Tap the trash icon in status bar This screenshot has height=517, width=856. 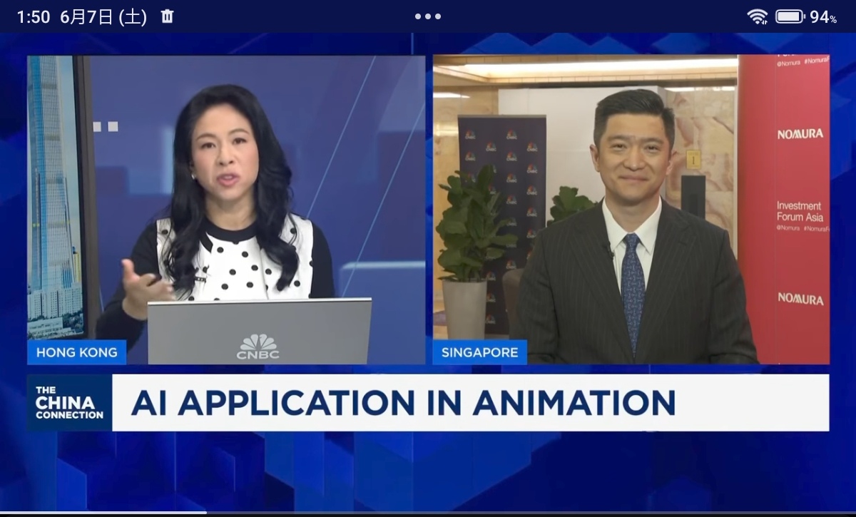[x=168, y=16]
